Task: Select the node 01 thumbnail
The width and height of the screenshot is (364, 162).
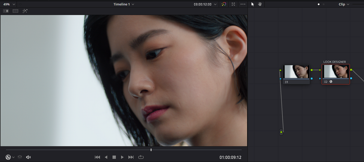Action: (x=297, y=72)
